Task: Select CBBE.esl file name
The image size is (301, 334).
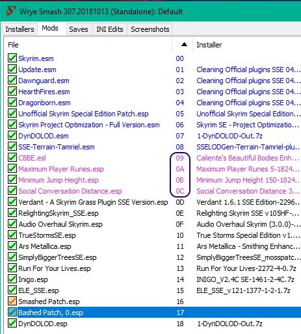Action: pos(32,158)
